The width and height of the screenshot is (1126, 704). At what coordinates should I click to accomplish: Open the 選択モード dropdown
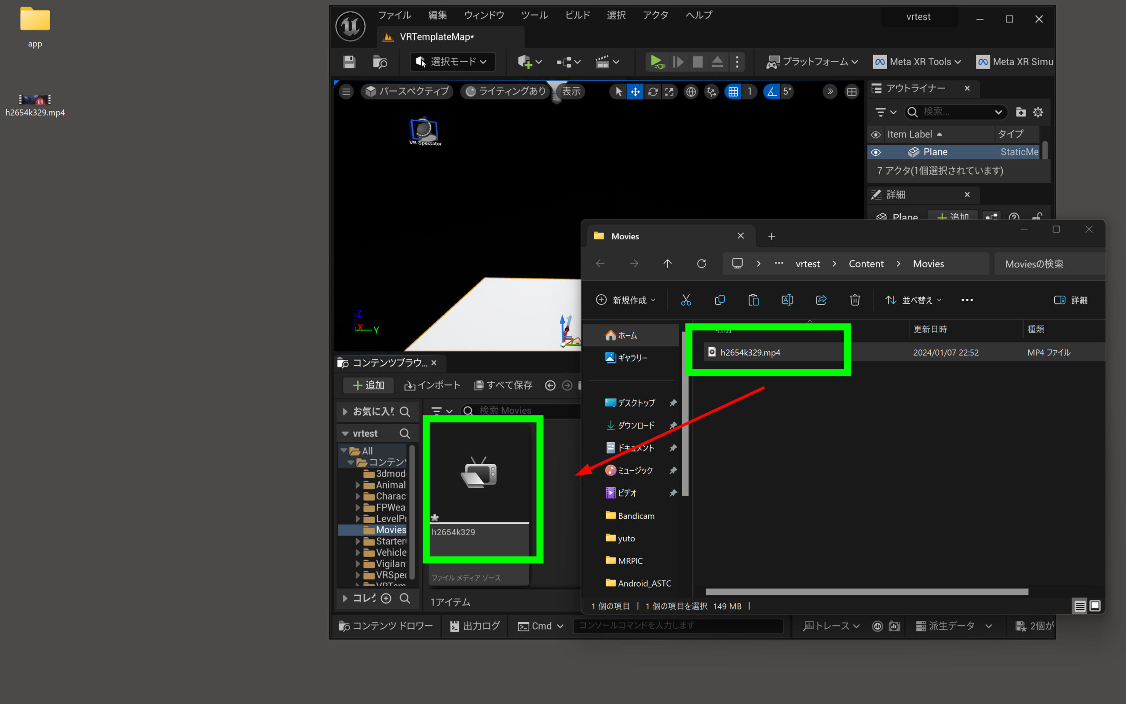tap(452, 62)
